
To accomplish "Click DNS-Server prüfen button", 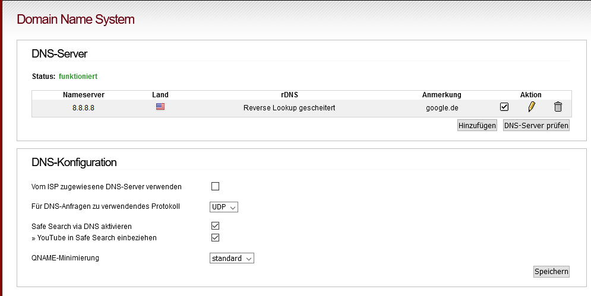I will click(x=536, y=125).
